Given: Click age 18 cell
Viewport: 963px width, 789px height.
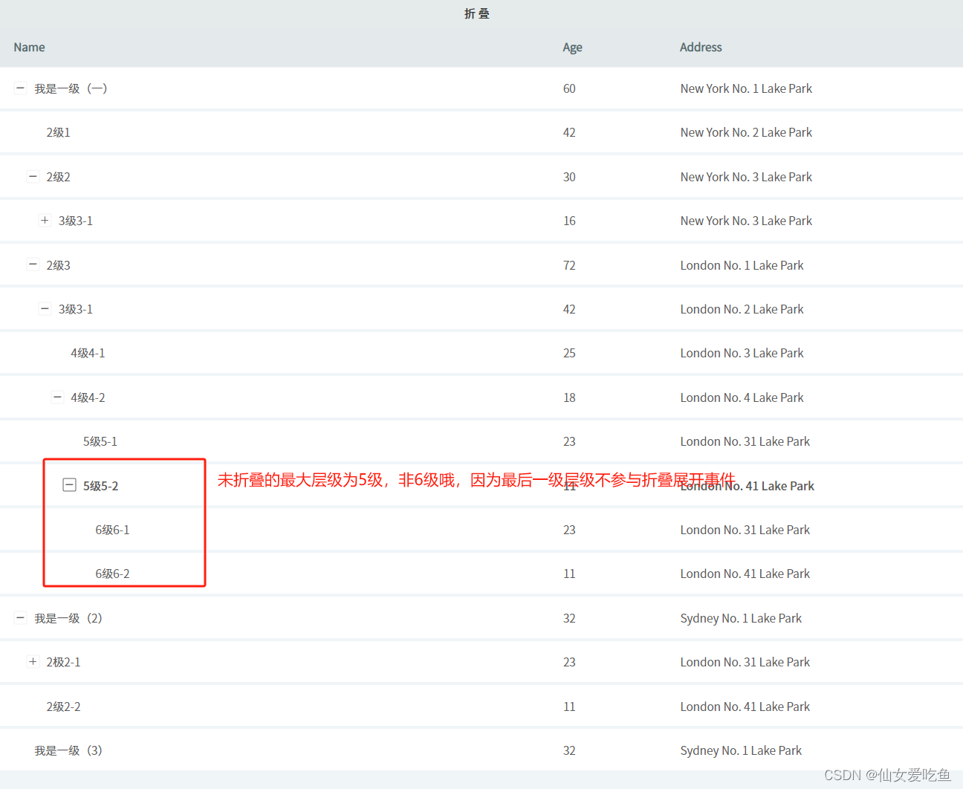Looking at the screenshot, I should pyautogui.click(x=569, y=397).
